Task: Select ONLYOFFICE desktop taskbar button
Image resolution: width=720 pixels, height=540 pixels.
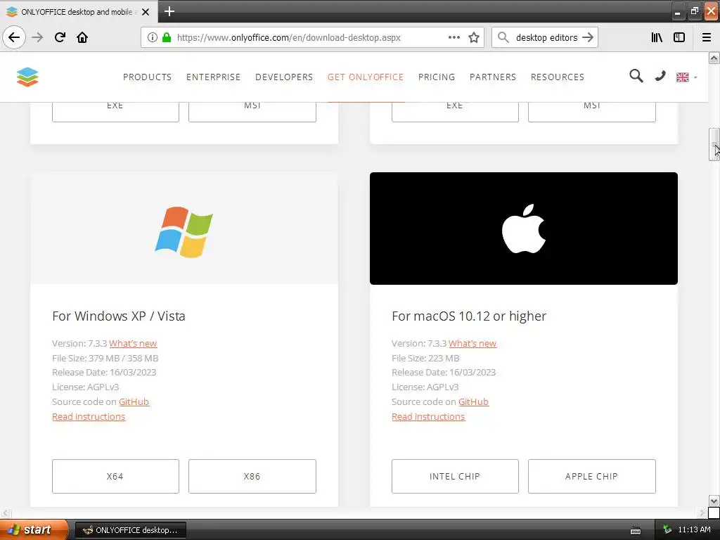Action: (130, 530)
